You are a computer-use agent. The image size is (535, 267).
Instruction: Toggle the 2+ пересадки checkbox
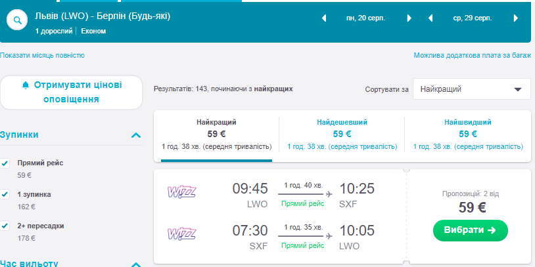click(x=5, y=226)
